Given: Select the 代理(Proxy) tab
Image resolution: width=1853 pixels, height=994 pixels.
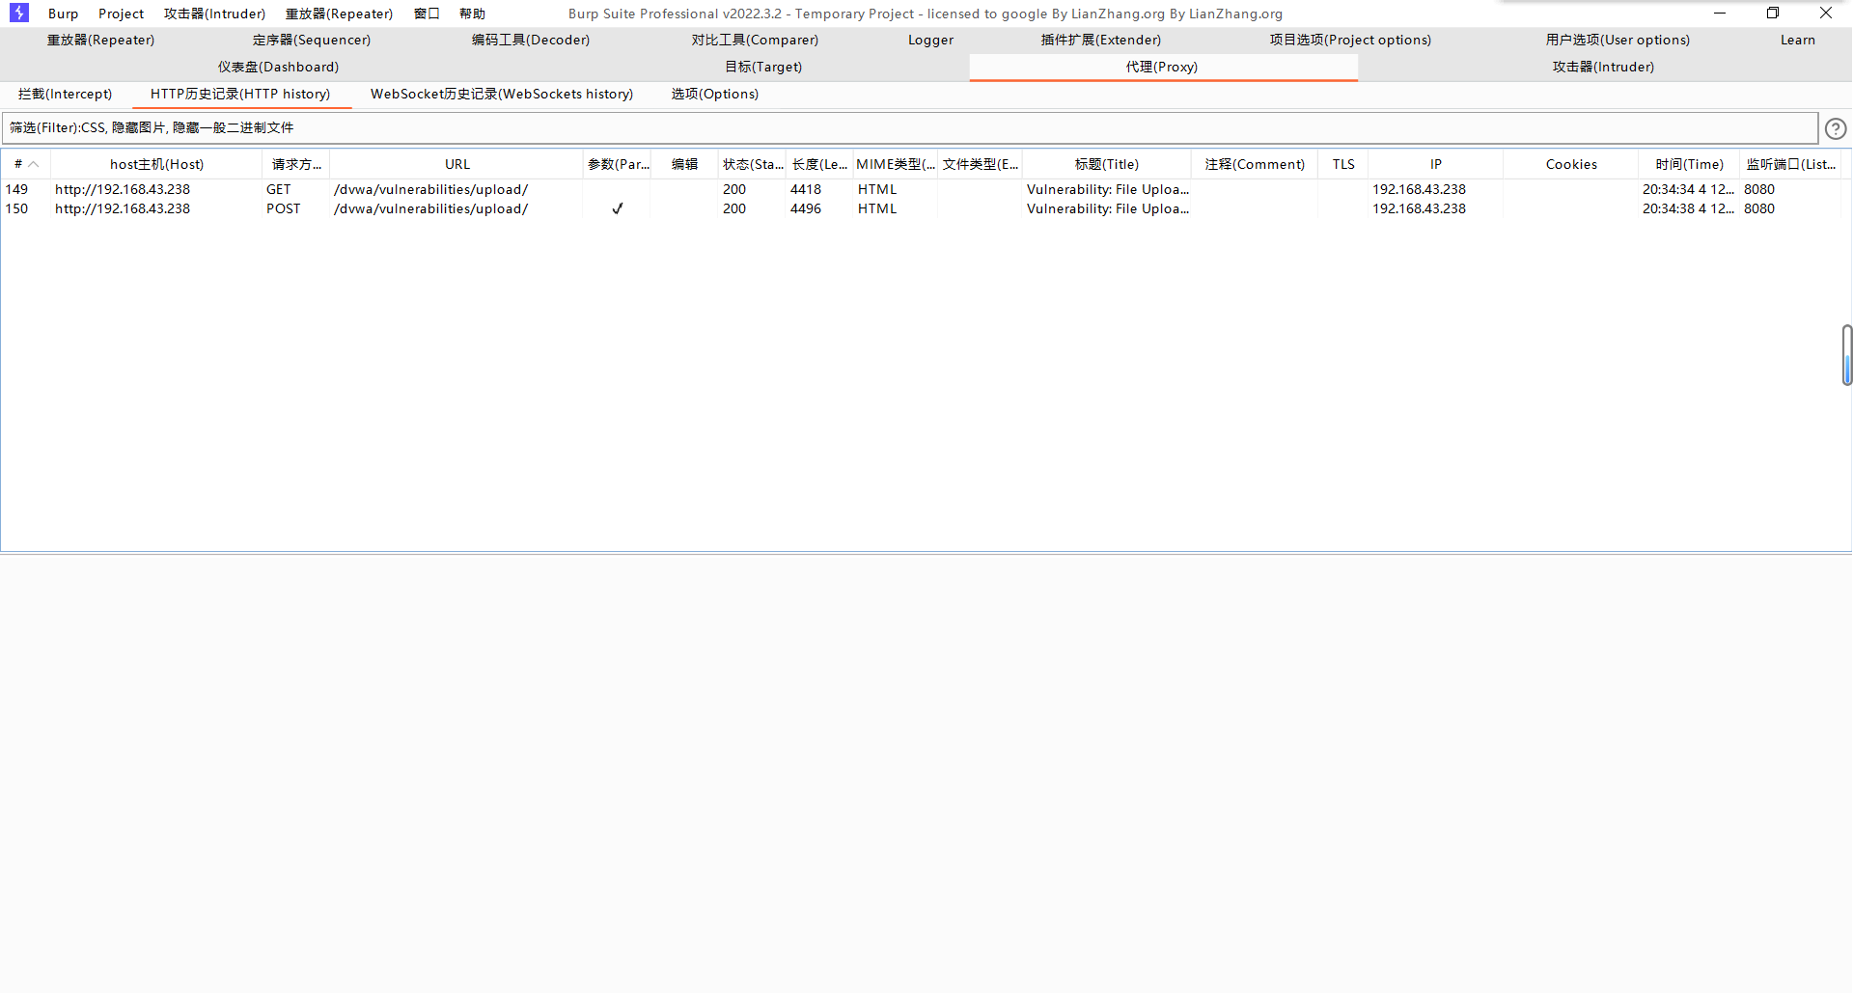Looking at the screenshot, I should [1162, 67].
